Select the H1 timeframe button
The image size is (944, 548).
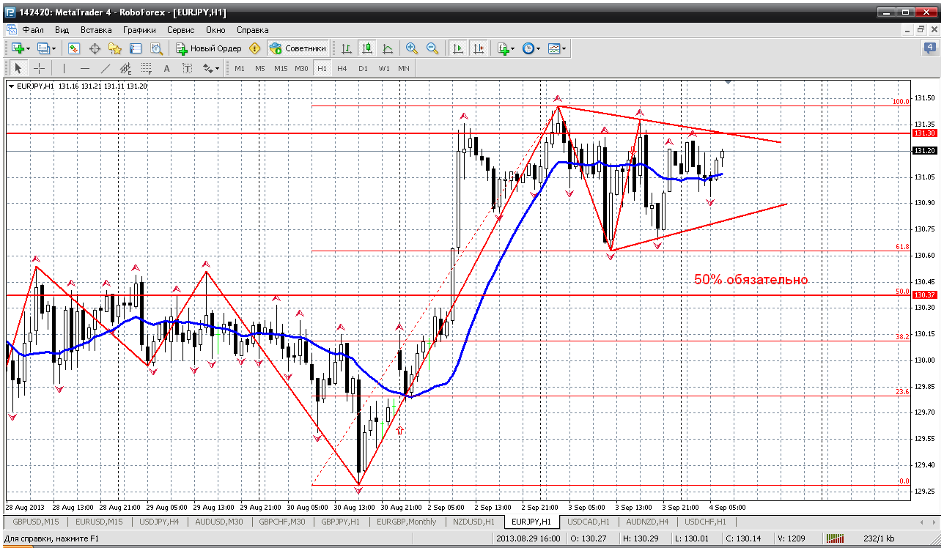(322, 68)
